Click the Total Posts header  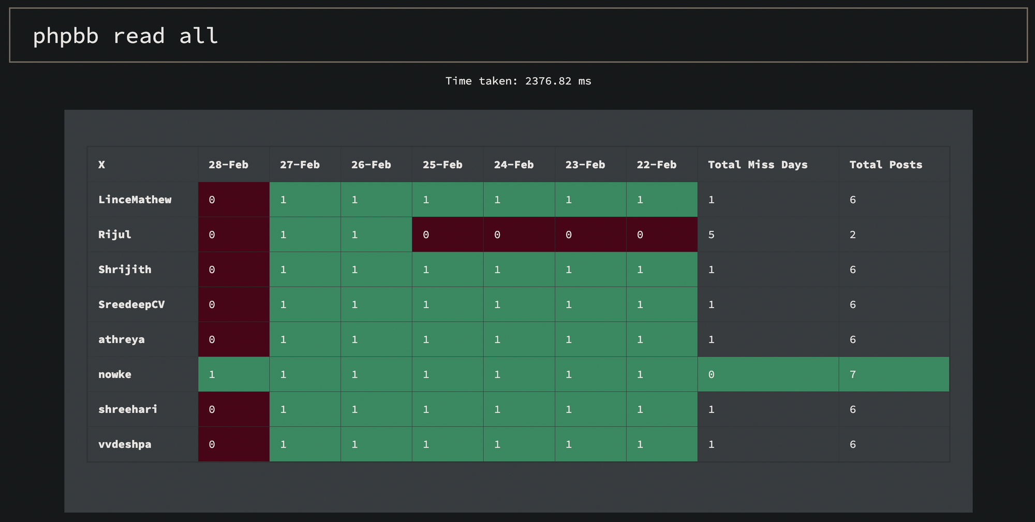pyautogui.click(x=894, y=165)
